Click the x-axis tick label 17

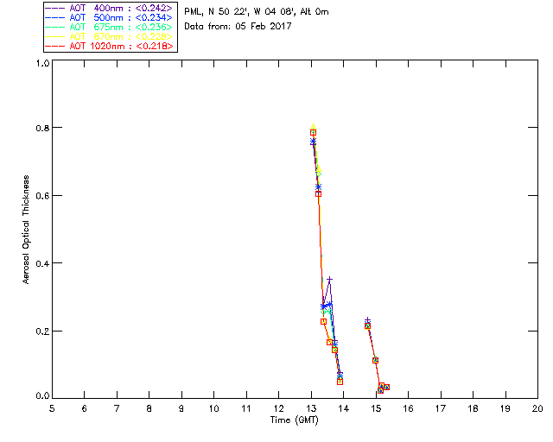(441, 408)
